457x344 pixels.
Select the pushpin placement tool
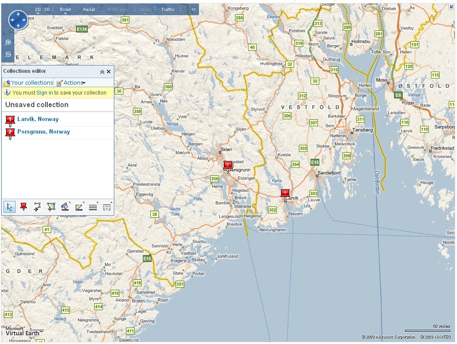pyautogui.click(x=23, y=207)
